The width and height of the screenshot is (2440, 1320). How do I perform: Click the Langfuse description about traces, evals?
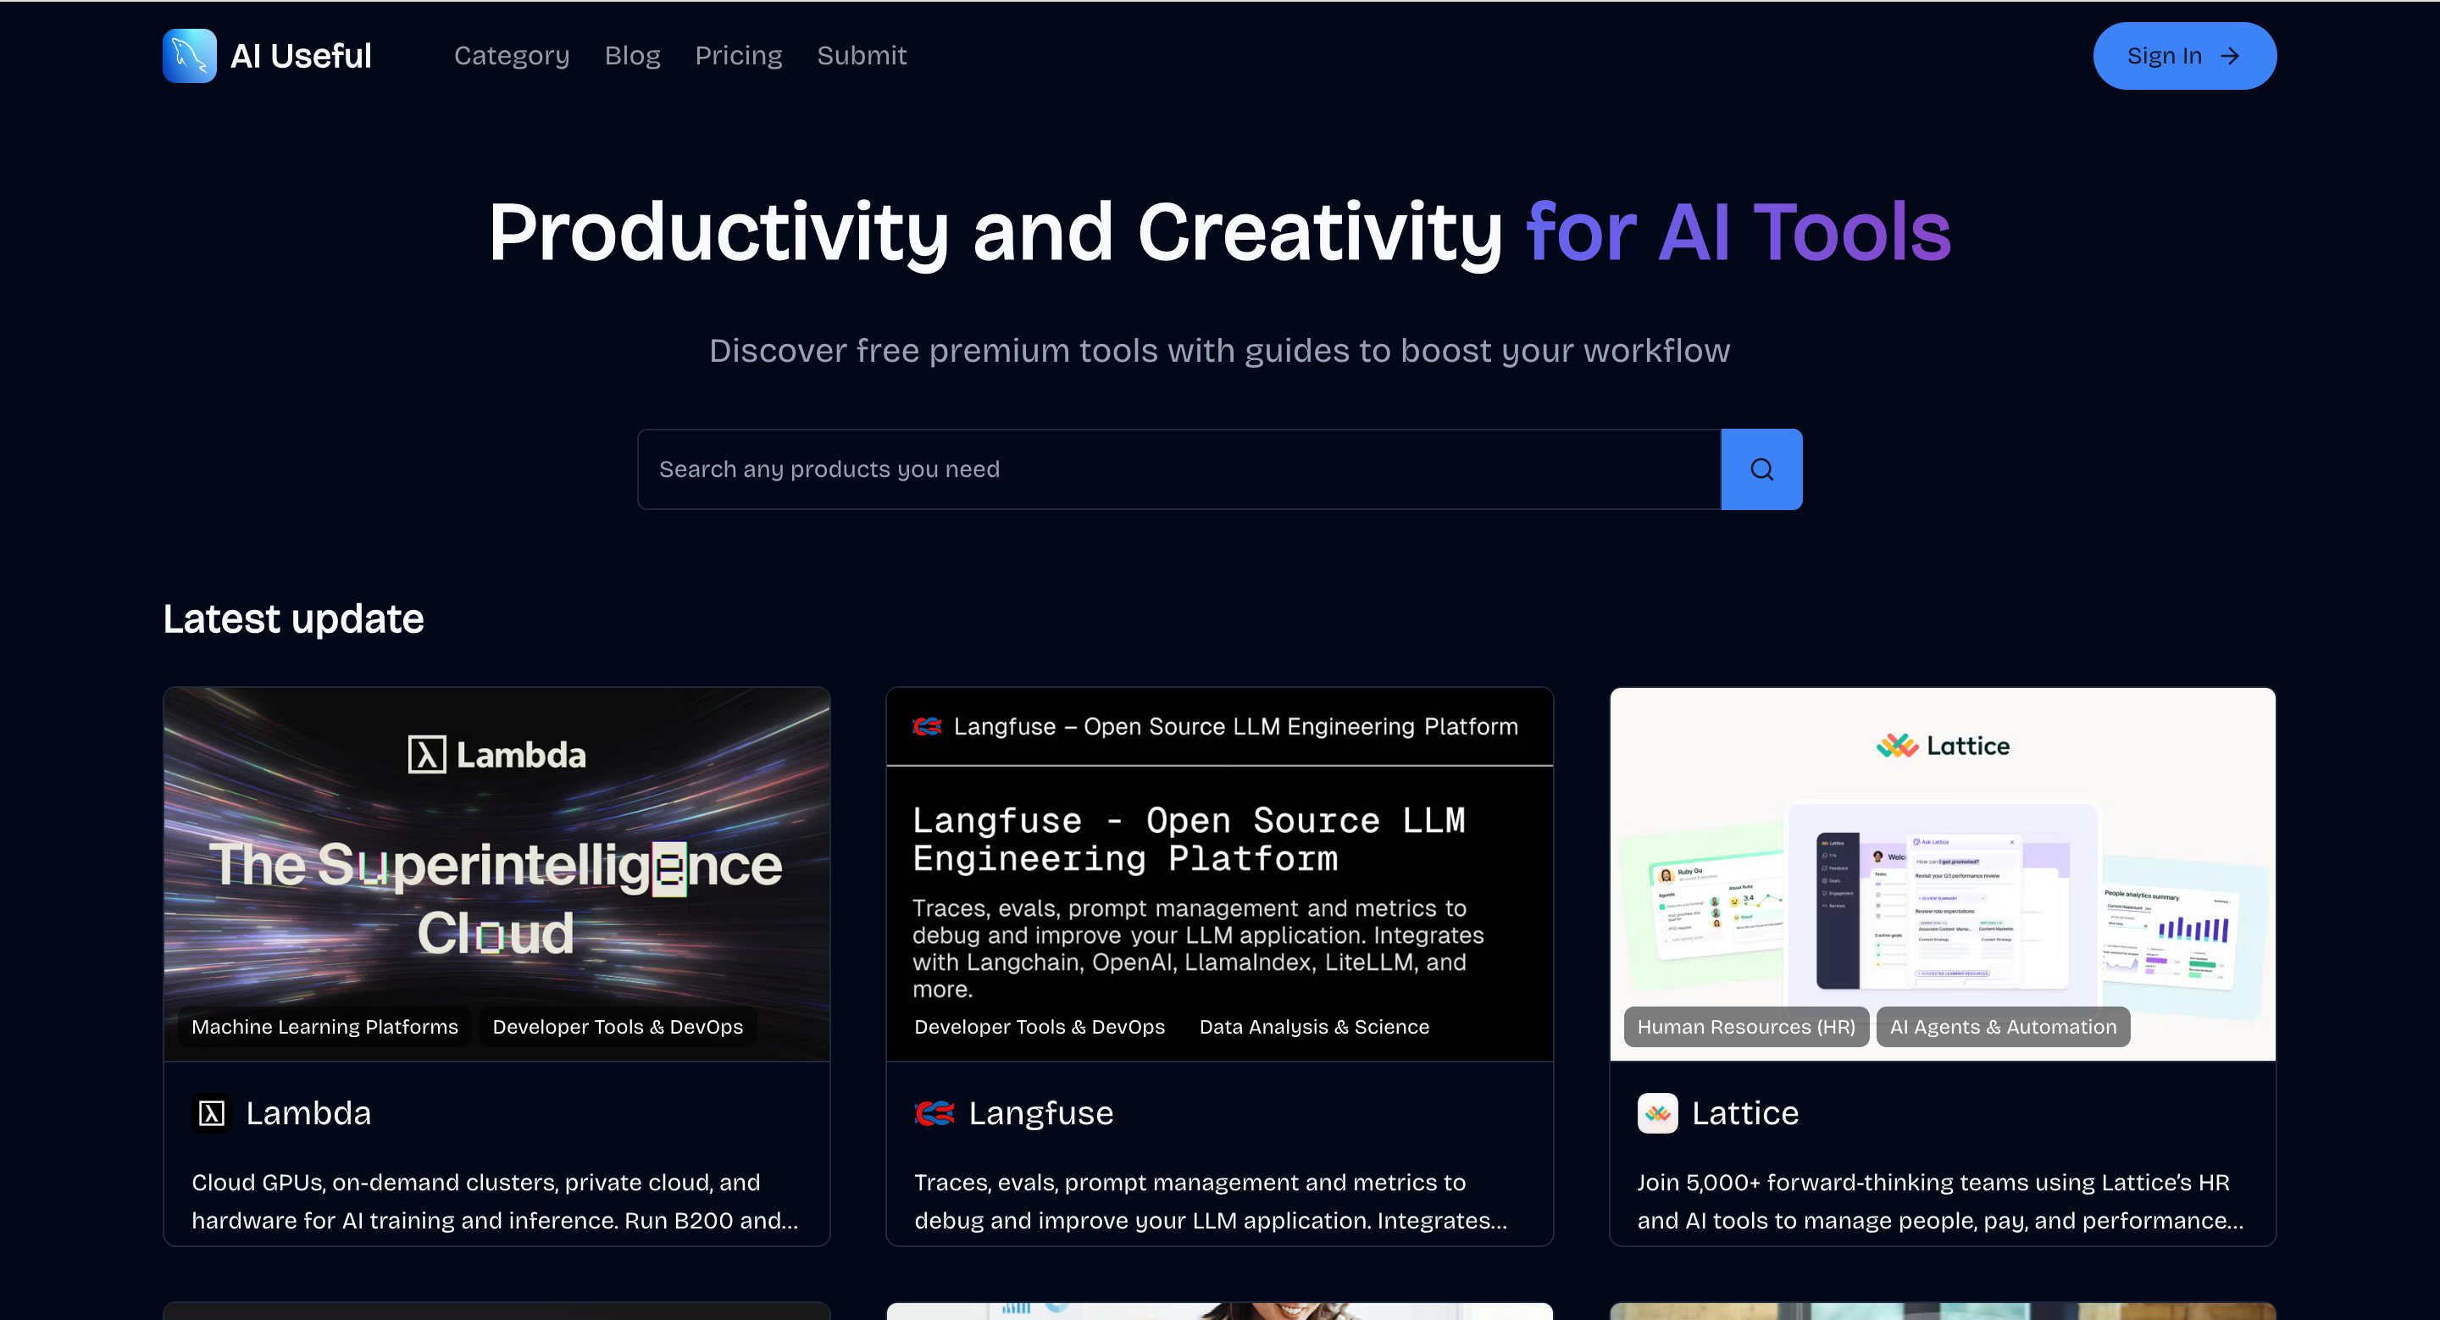(1211, 1201)
